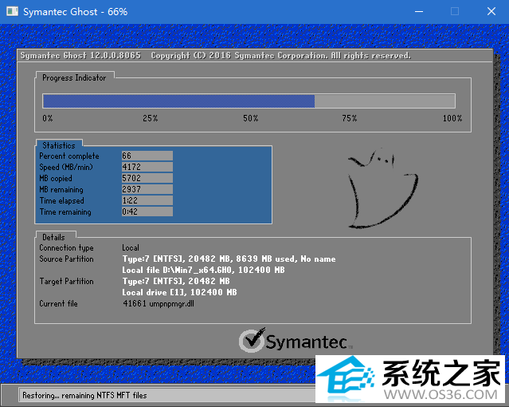This screenshot has height=407, width=509.
Task: Click the Target Partition label
Action: [66, 282]
